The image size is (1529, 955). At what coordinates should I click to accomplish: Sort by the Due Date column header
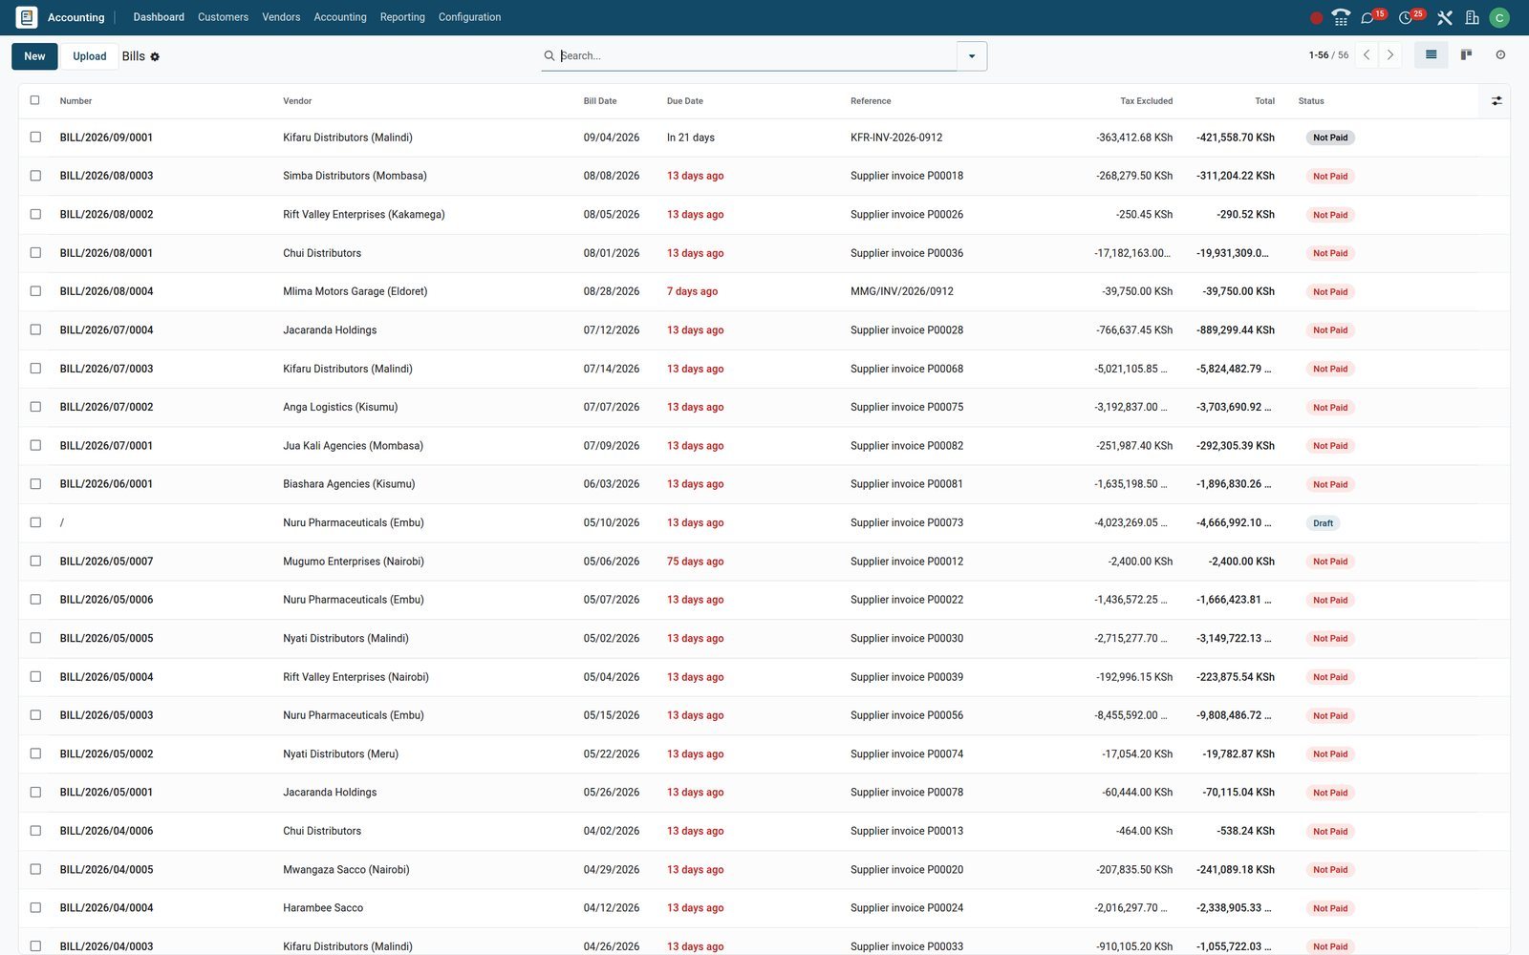point(684,100)
